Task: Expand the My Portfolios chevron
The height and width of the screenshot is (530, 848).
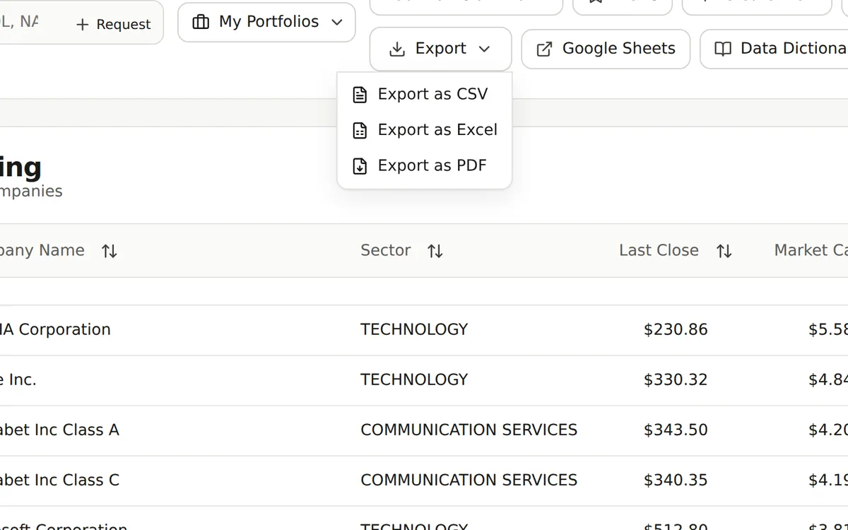Action: (337, 22)
